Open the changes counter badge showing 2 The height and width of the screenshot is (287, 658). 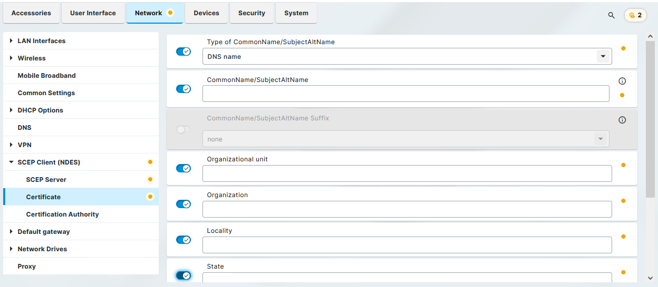(x=635, y=15)
